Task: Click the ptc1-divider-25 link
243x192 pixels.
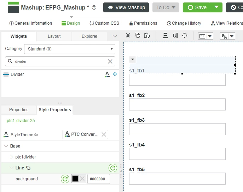Action: coord(21,121)
